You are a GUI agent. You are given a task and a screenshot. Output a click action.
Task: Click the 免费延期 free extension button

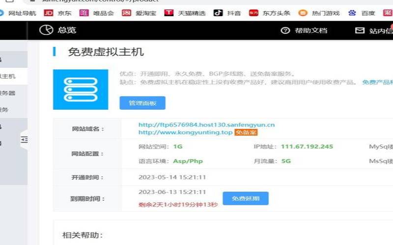(246, 198)
